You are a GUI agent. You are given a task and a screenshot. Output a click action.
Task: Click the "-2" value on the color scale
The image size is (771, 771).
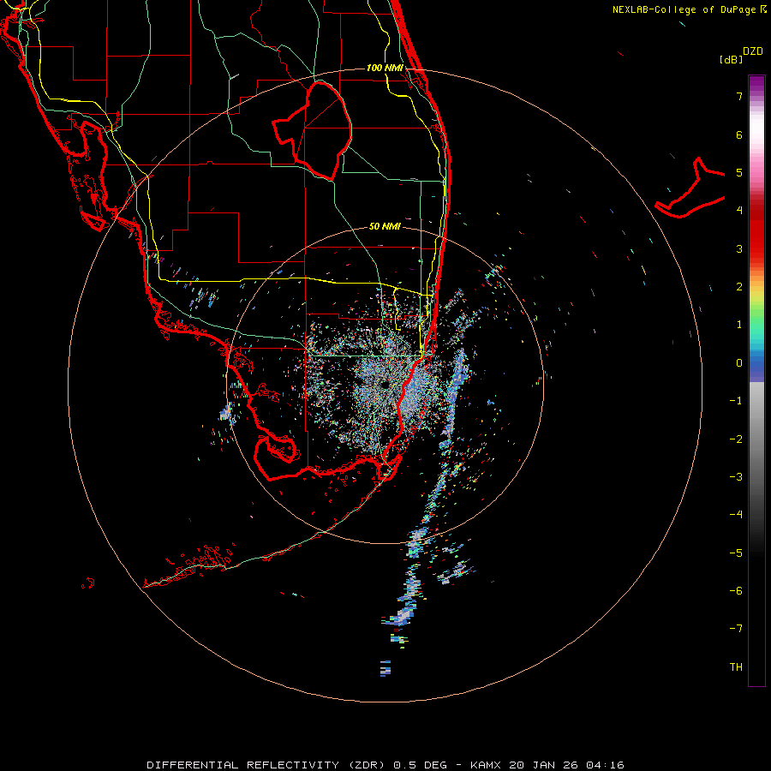point(736,439)
